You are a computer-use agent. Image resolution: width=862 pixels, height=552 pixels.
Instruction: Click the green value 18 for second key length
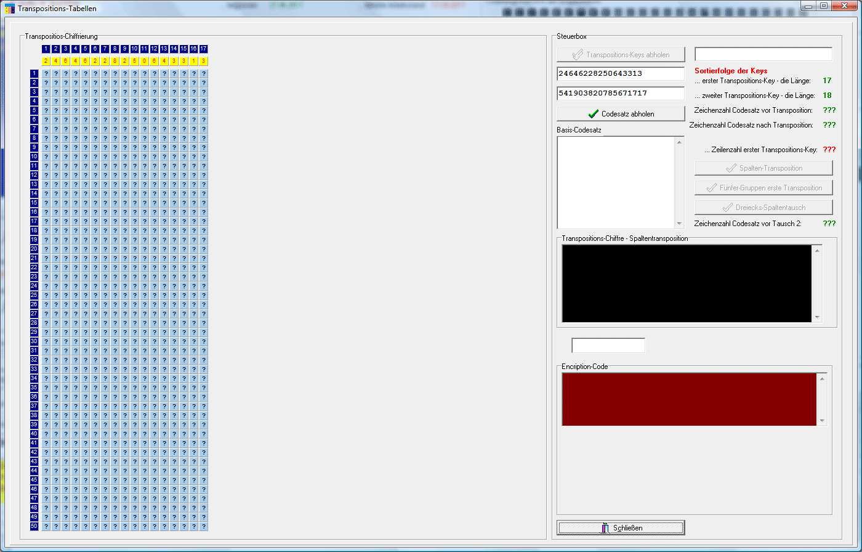pyautogui.click(x=827, y=95)
